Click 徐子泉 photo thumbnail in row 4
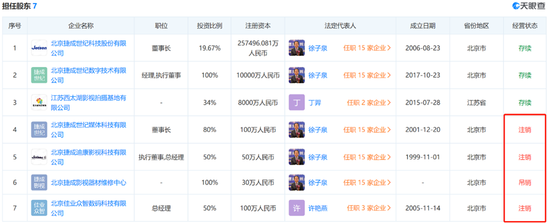Screen dimensions: 548x224 coord(297,130)
